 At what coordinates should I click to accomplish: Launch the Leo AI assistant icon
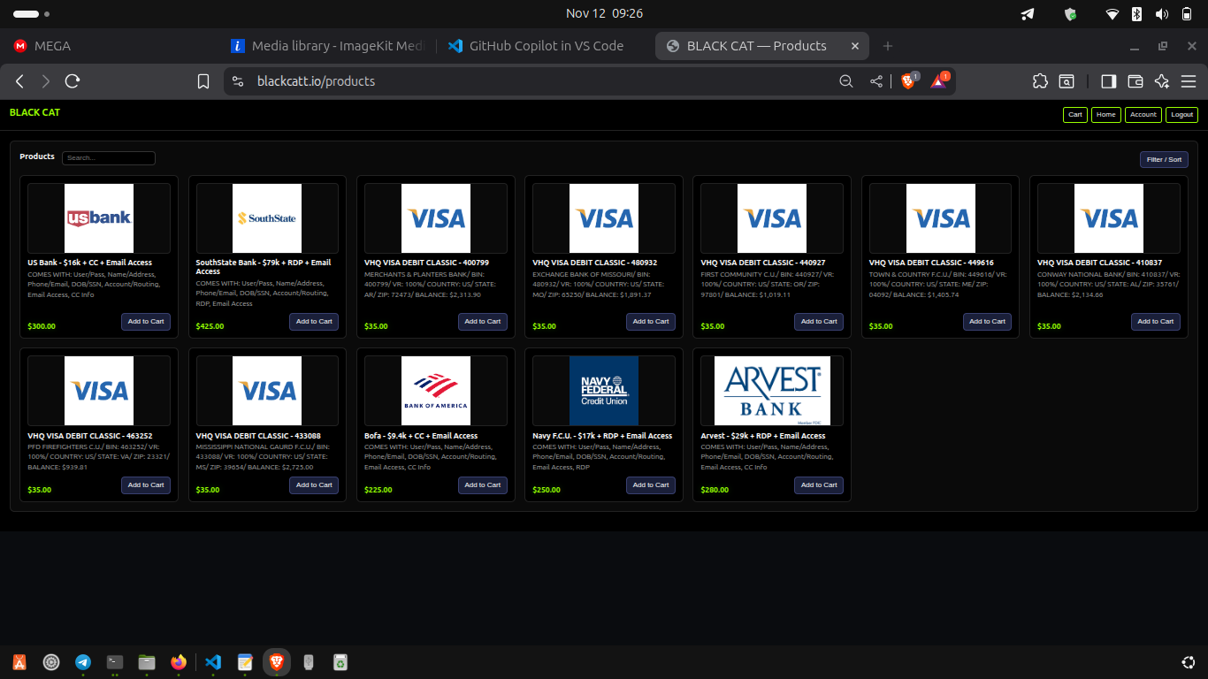(x=1162, y=81)
